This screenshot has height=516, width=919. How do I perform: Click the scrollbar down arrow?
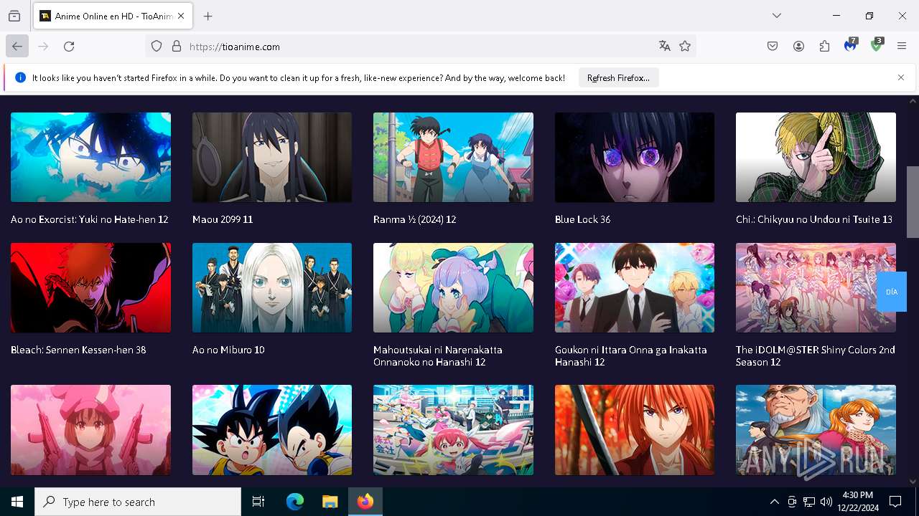[913, 482]
